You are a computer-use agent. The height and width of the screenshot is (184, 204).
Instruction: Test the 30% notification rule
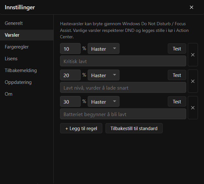tap(177, 101)
